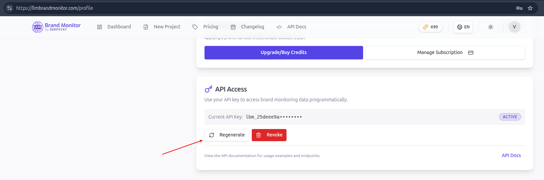The image size is (544, 180).
Task: Click the trash icon on Revoke
Action: [259, 135]
